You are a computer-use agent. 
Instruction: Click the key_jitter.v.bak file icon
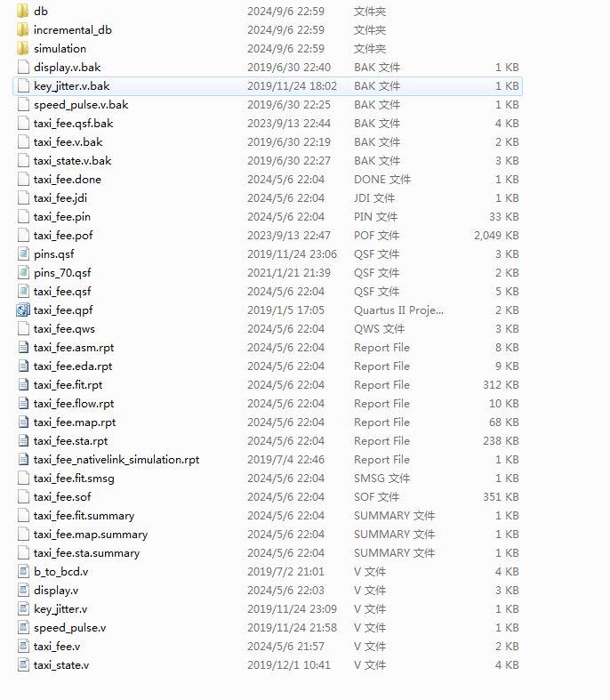(x=23, y=85)
